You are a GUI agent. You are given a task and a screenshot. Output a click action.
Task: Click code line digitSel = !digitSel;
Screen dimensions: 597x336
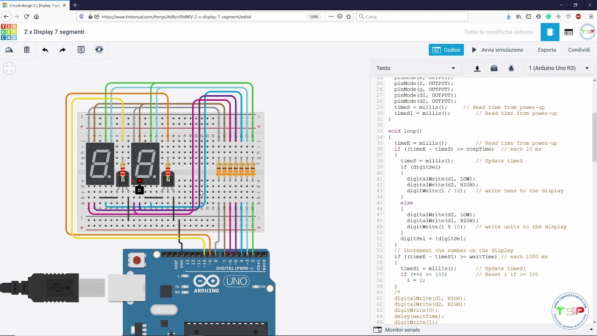[433, 238]
